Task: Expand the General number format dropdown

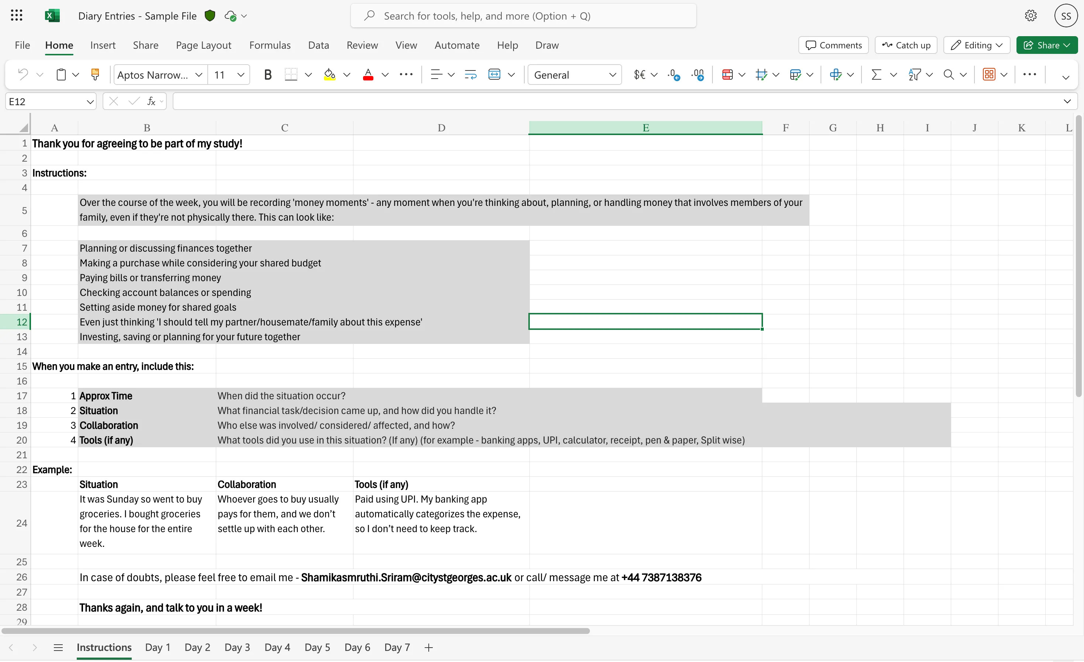Action: tap(613, 74)
